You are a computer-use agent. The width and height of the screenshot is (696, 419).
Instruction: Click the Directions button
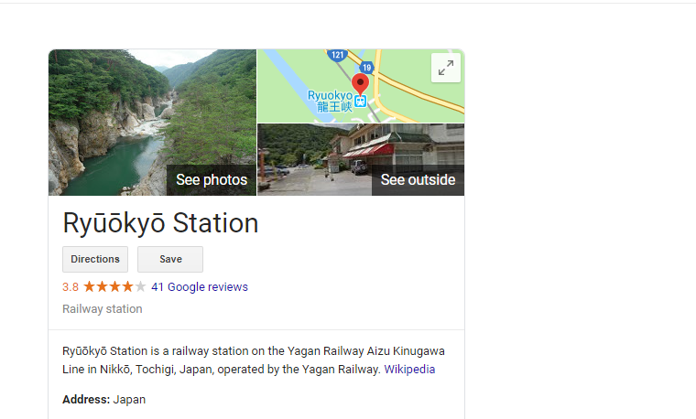pyautogui.click(x=95, y=260)
